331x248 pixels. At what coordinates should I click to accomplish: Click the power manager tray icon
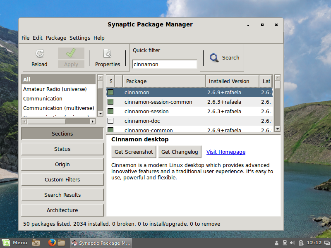coord(301,243)
